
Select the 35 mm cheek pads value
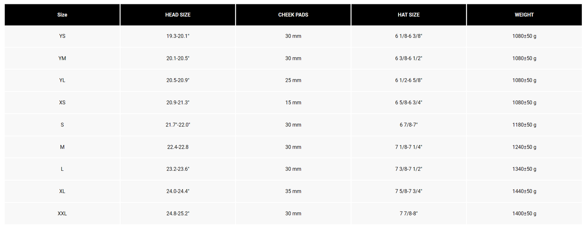293,191
